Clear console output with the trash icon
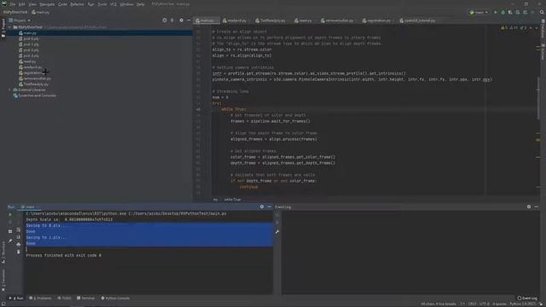The image size is (546, 307). click(19, 252)
